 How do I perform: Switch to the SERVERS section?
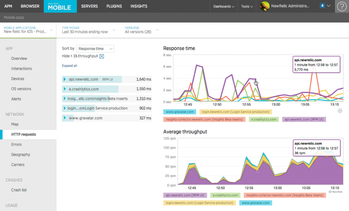click(x=89, y=6)
